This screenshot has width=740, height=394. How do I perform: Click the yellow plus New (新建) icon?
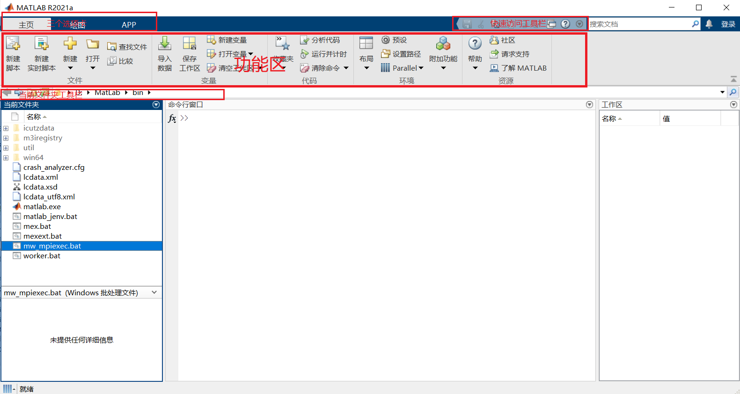tap(70, 44)
